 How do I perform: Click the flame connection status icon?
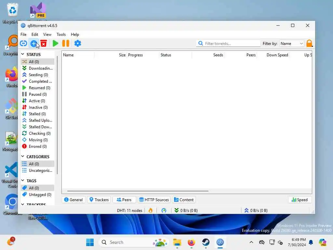point(151,211)
